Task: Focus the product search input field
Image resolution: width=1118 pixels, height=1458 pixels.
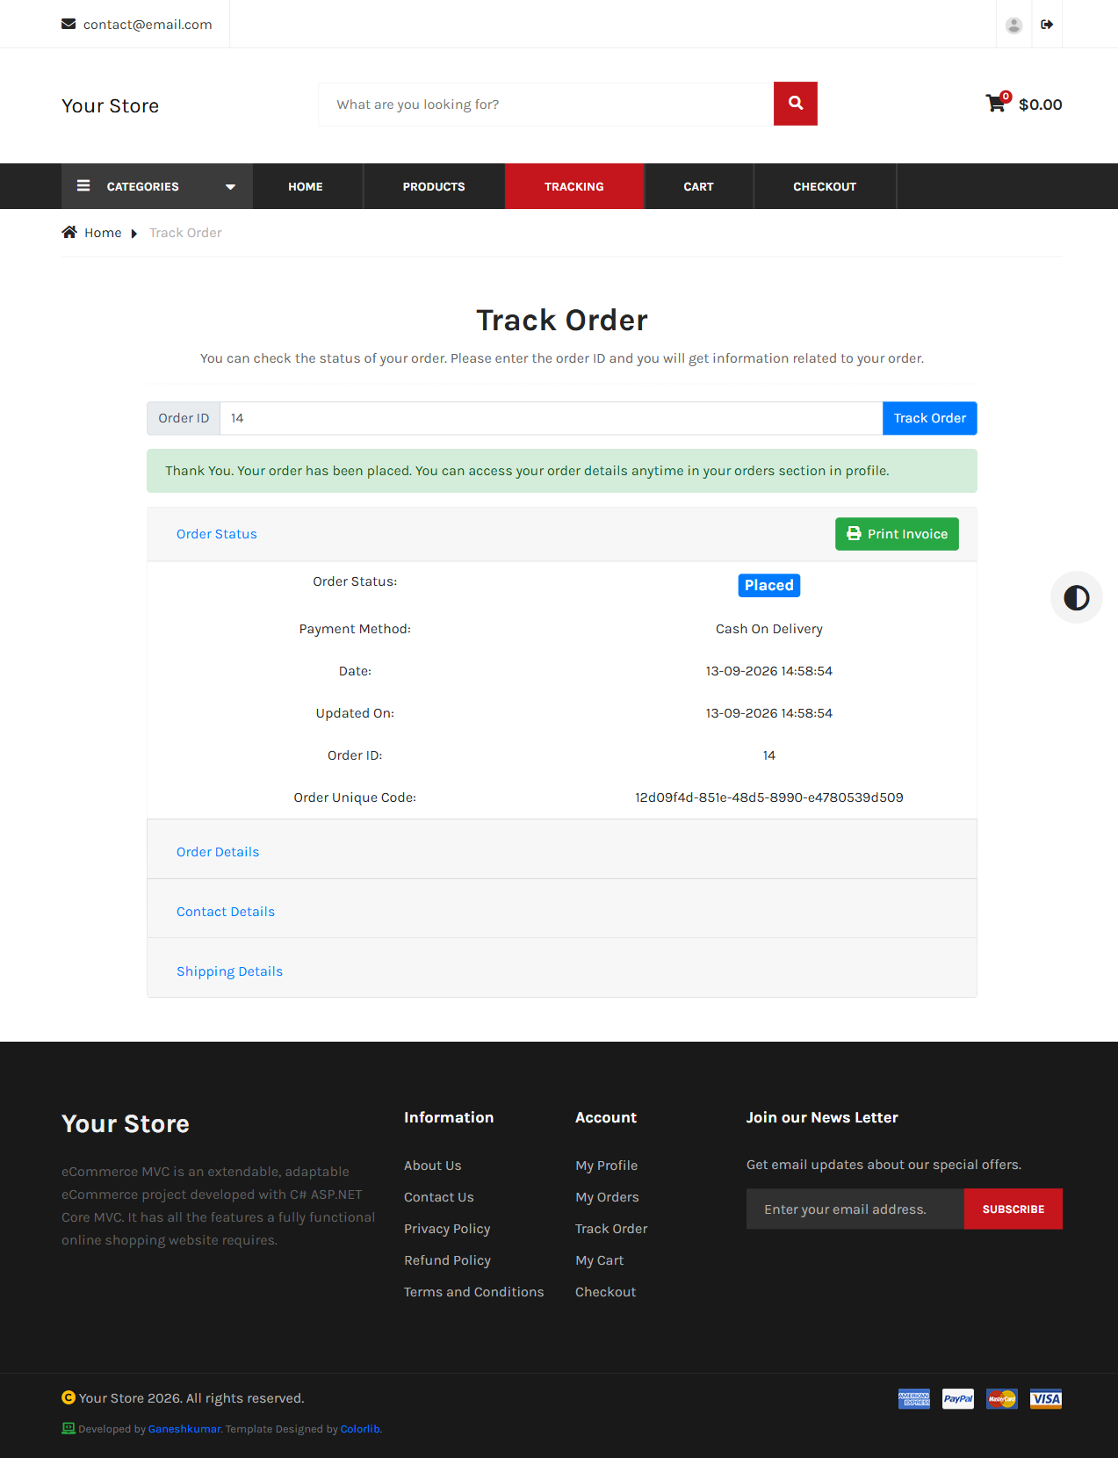Action: pyautogui.click(x=546, y=105)
